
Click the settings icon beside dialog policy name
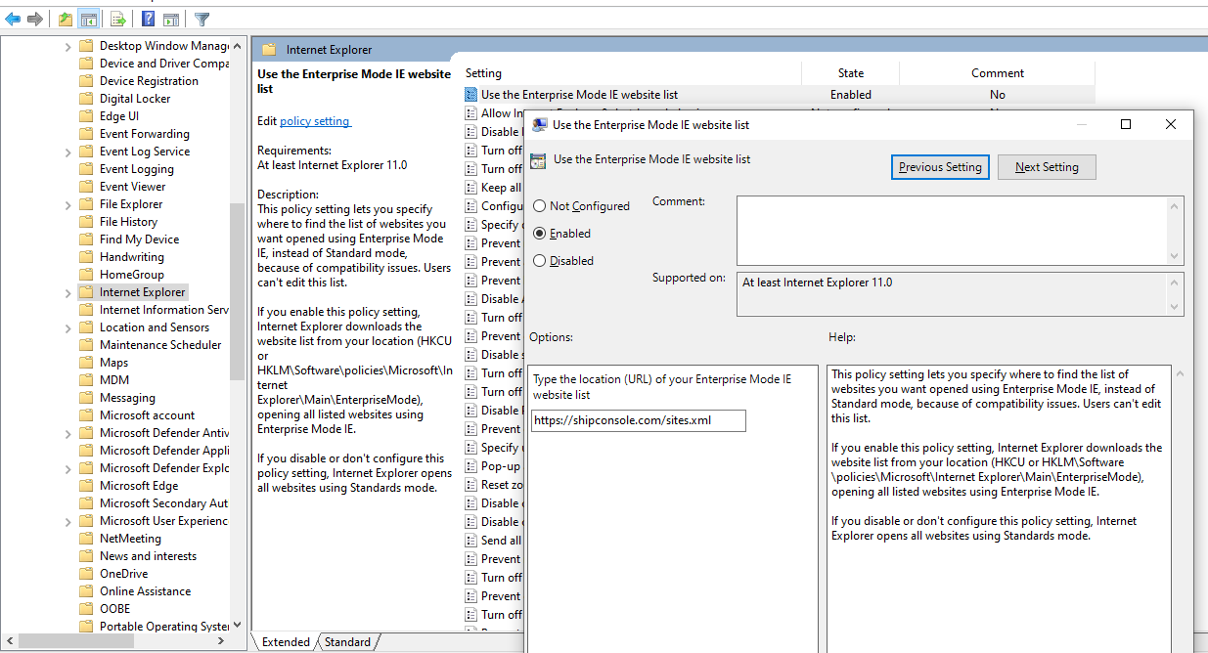pos(537,160)
